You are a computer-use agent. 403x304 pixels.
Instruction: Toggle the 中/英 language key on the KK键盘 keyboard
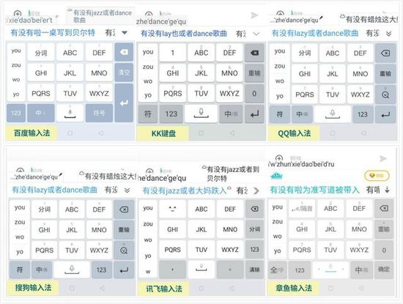[x=231, y=114]
